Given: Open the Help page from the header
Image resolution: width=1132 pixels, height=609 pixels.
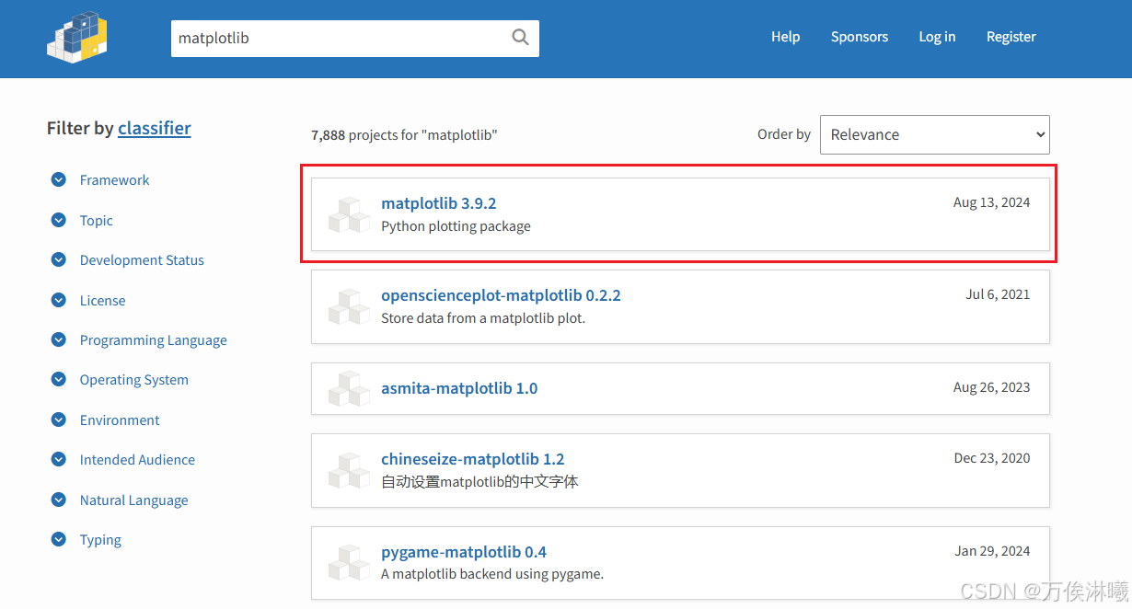Looking at the screenshot, I should (785, 37).
